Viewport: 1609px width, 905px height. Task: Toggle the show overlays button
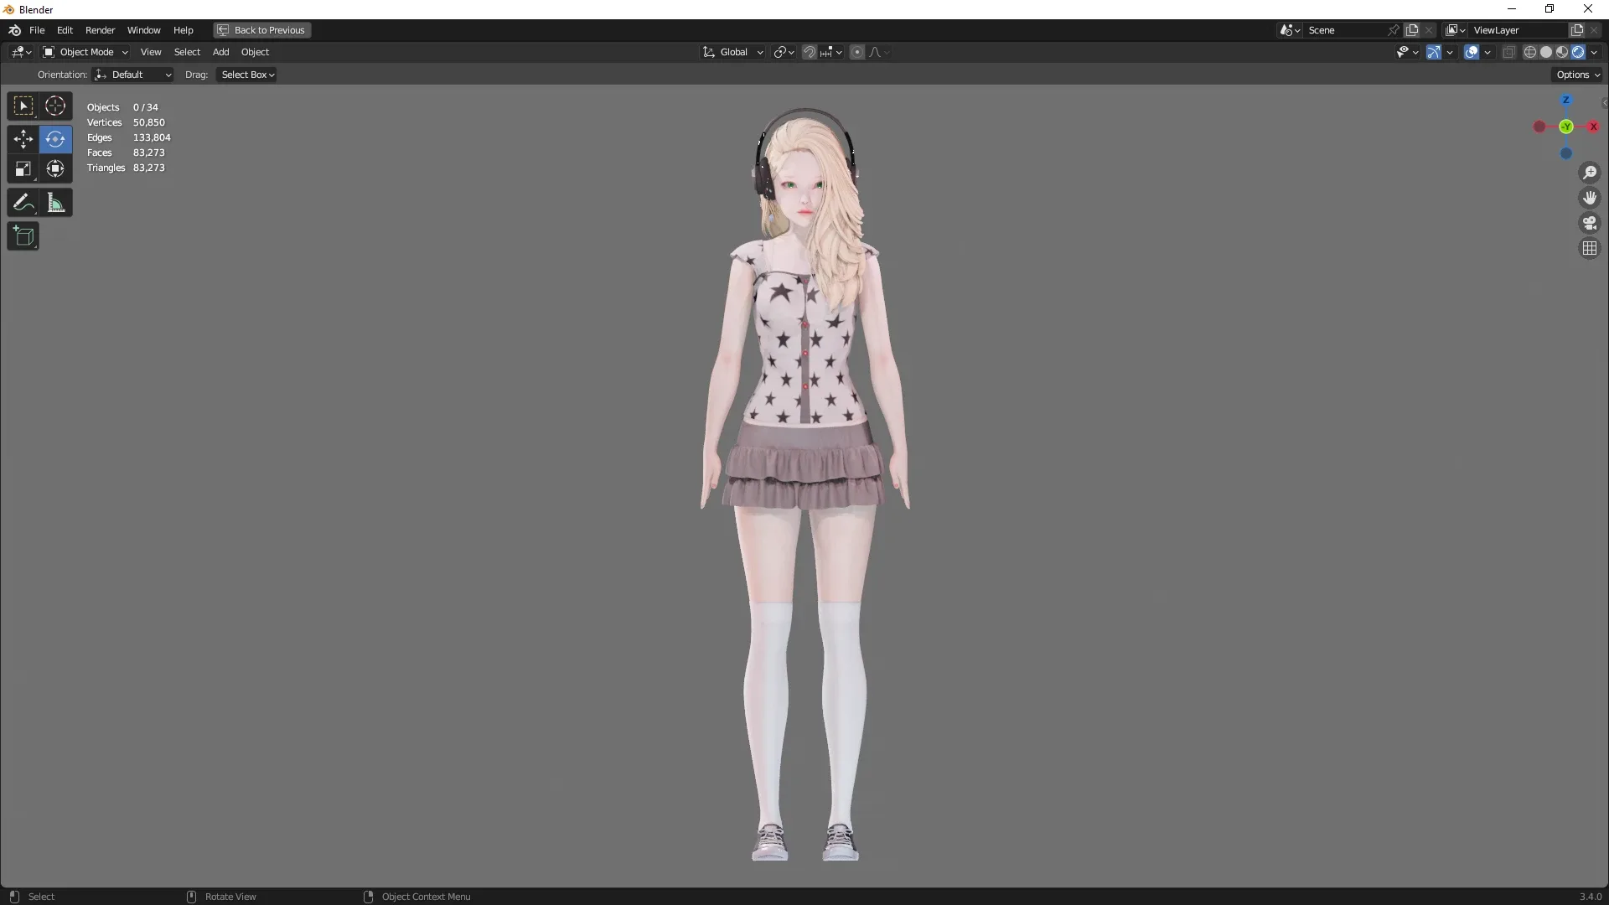point(1474,51)
